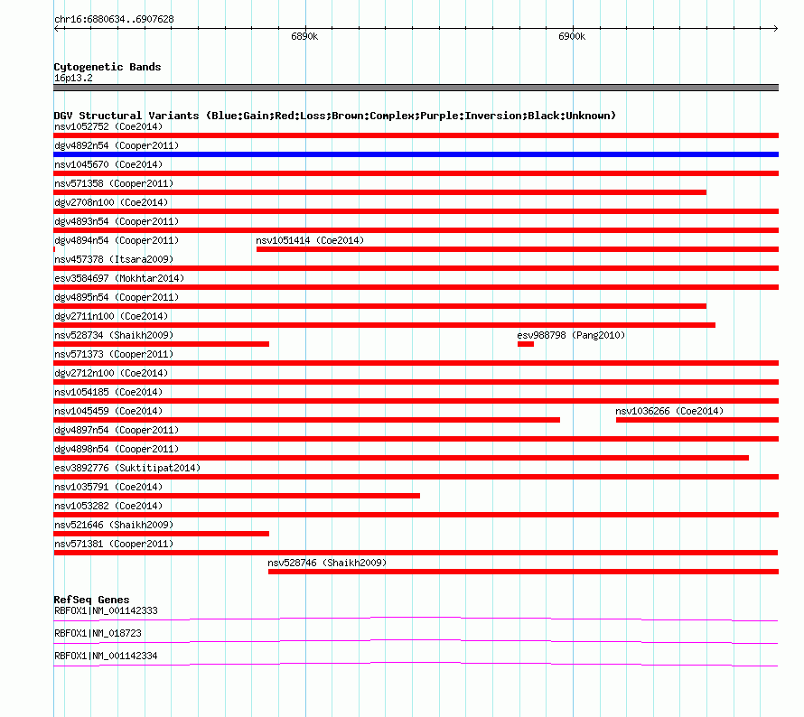Click RBFOX1|NM_018723 transcript label
Image resolution: width=804 pixels, height=717 pixels.
coord(98,633)
